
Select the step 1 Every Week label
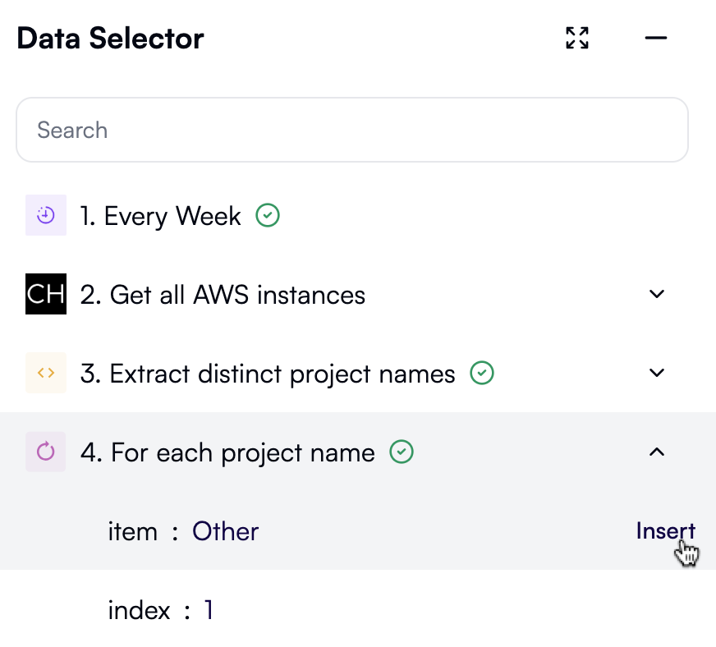(x=160, y=215)
